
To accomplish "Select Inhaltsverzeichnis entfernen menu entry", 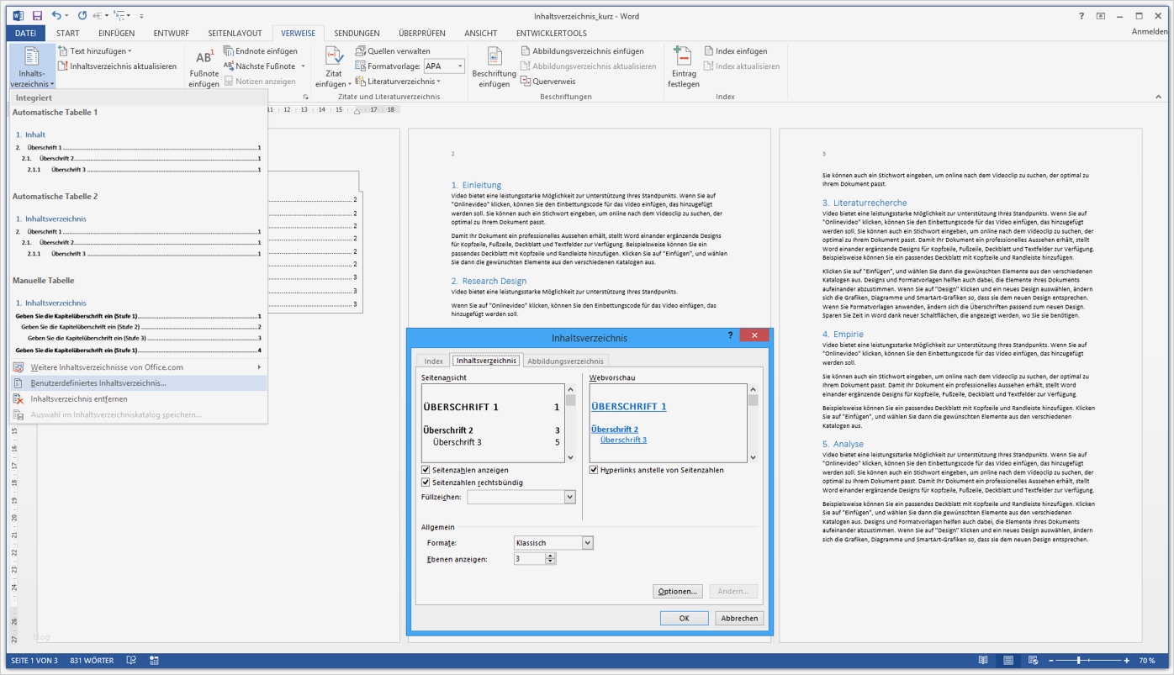I will [79, 398].
